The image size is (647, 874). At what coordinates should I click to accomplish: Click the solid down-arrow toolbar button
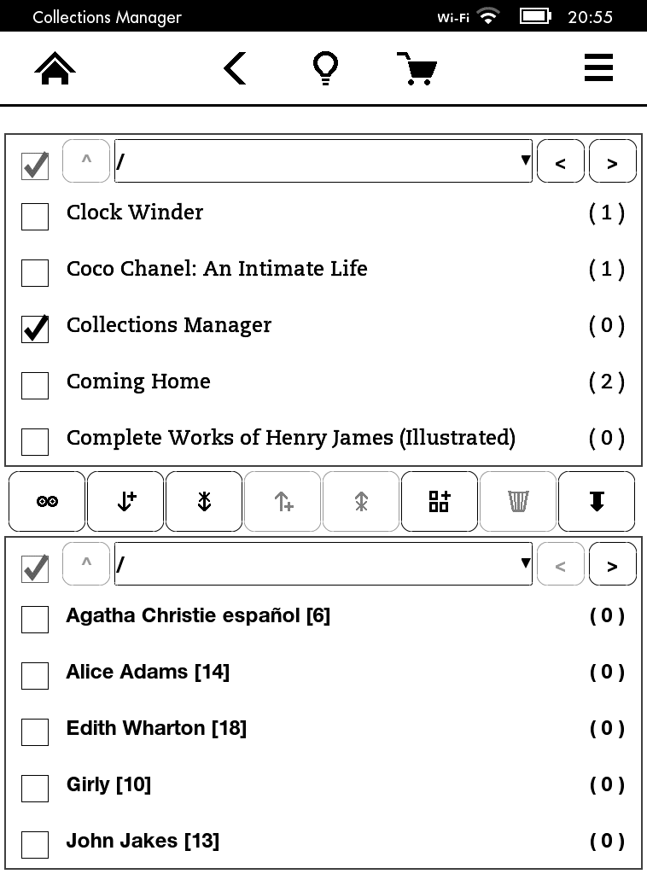click(x=597, y=502)
